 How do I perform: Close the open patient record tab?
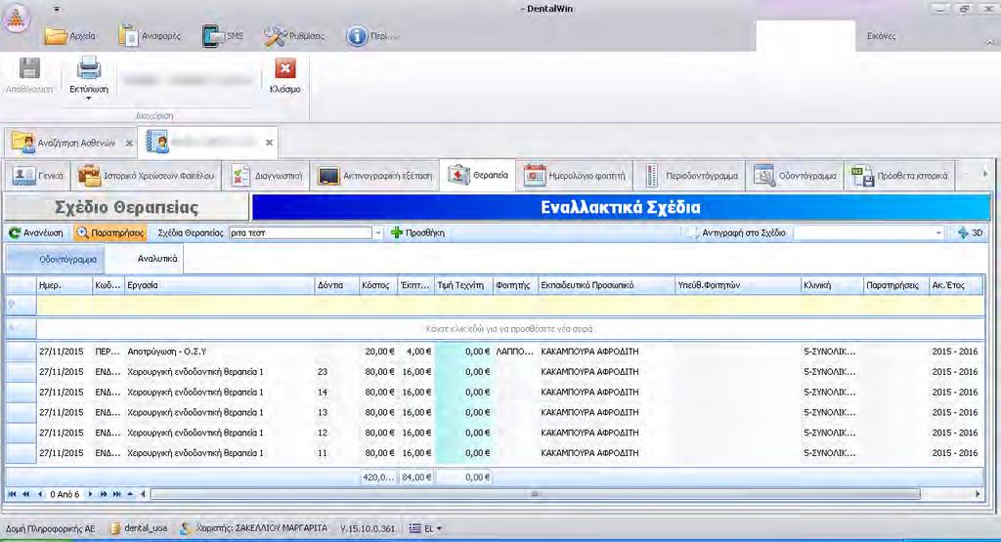point(270,143)
